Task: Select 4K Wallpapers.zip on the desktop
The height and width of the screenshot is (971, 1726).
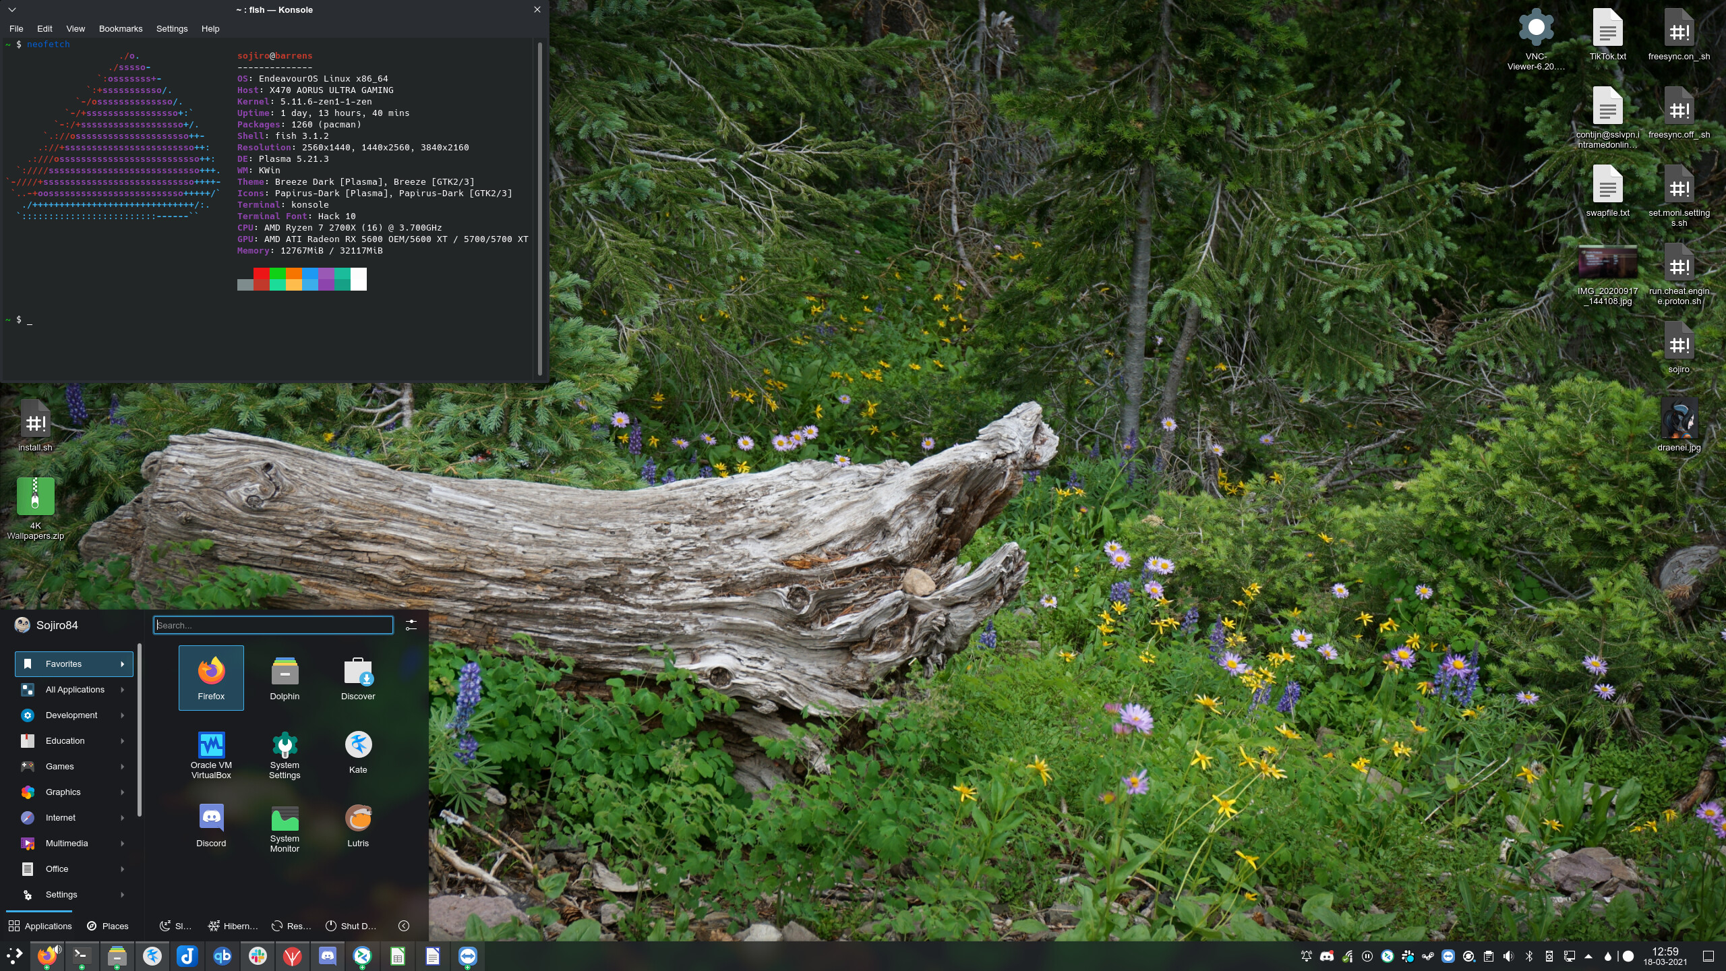Action: [35, 509]
